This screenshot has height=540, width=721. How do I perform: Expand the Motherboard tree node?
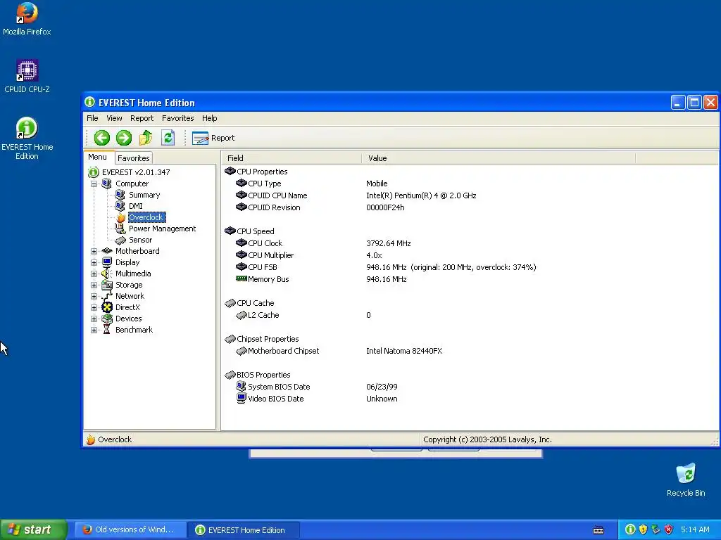click(94, 251)
